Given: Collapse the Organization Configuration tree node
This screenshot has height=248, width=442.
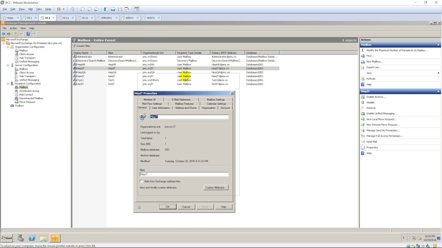Looking at the screenshot, I should (x=8, y=47).
